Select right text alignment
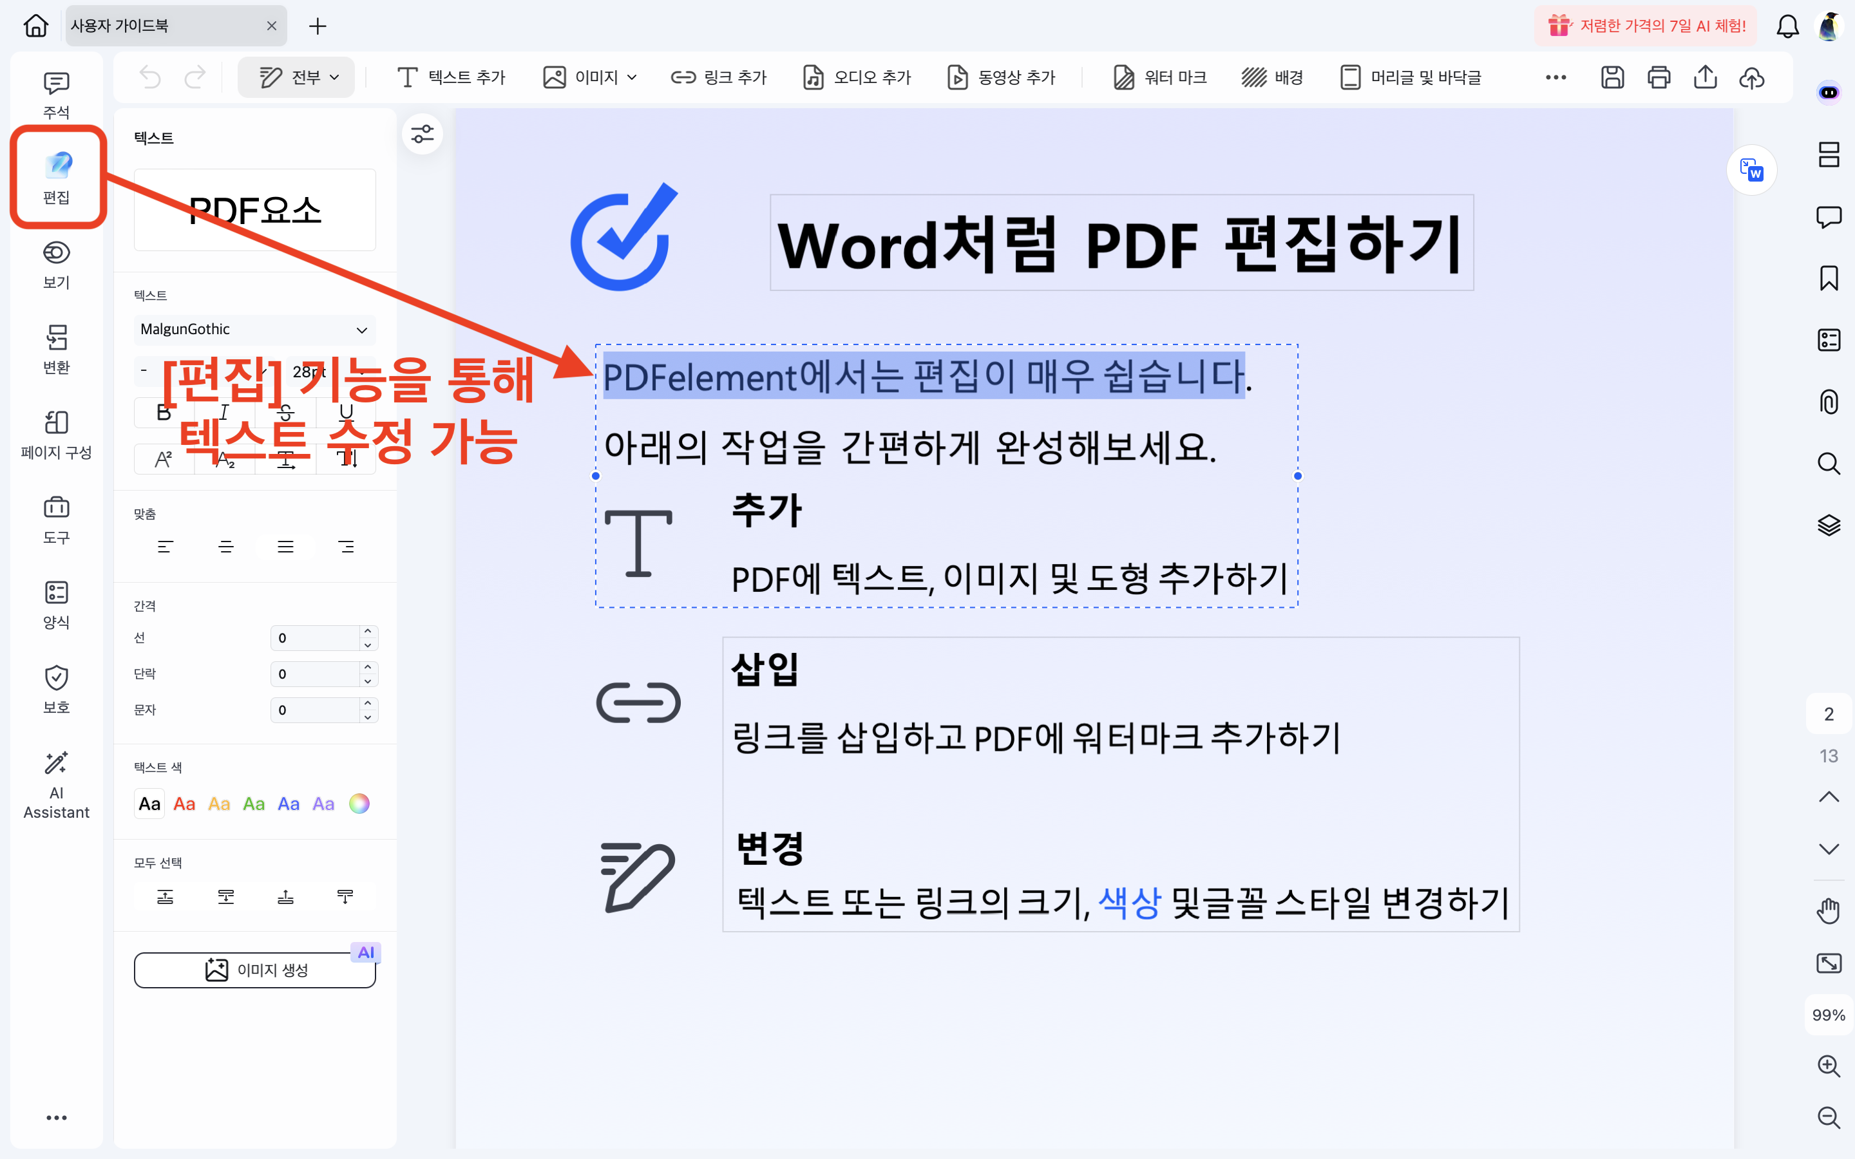Screen dimensions: 1855x1159 (346, 547)
